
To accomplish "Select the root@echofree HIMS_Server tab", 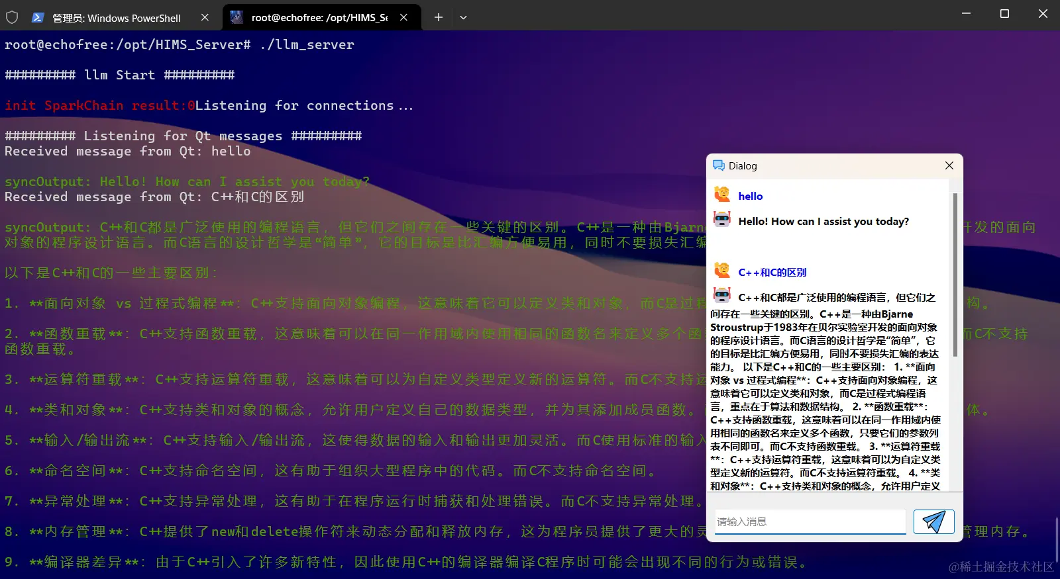I will coord(321,18).
